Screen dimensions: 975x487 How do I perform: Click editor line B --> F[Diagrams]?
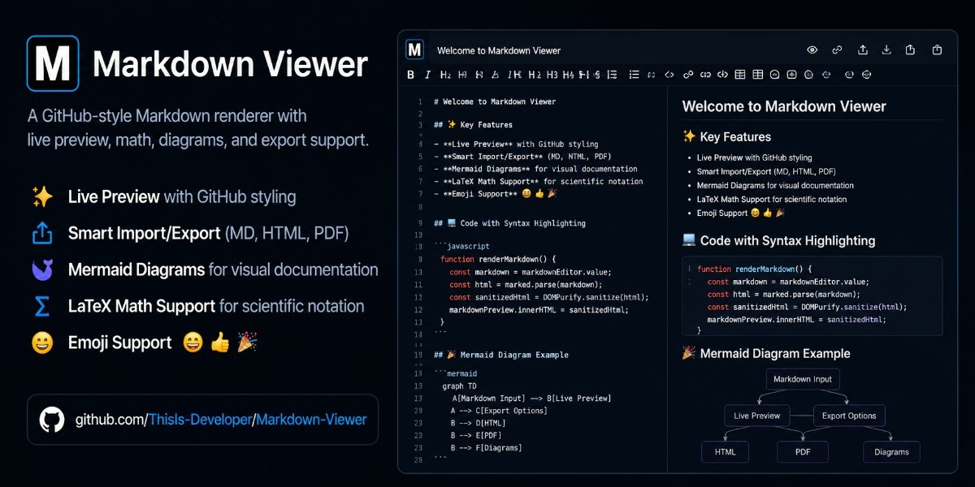(x=486, y=447)
